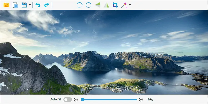
Task: Paste image from clipboard icon
Action: [x=15, y=5]
